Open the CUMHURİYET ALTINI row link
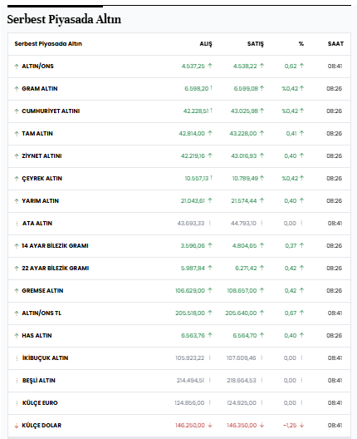The width and height of the screenshot is (357, 439). (x=51, y=111)
